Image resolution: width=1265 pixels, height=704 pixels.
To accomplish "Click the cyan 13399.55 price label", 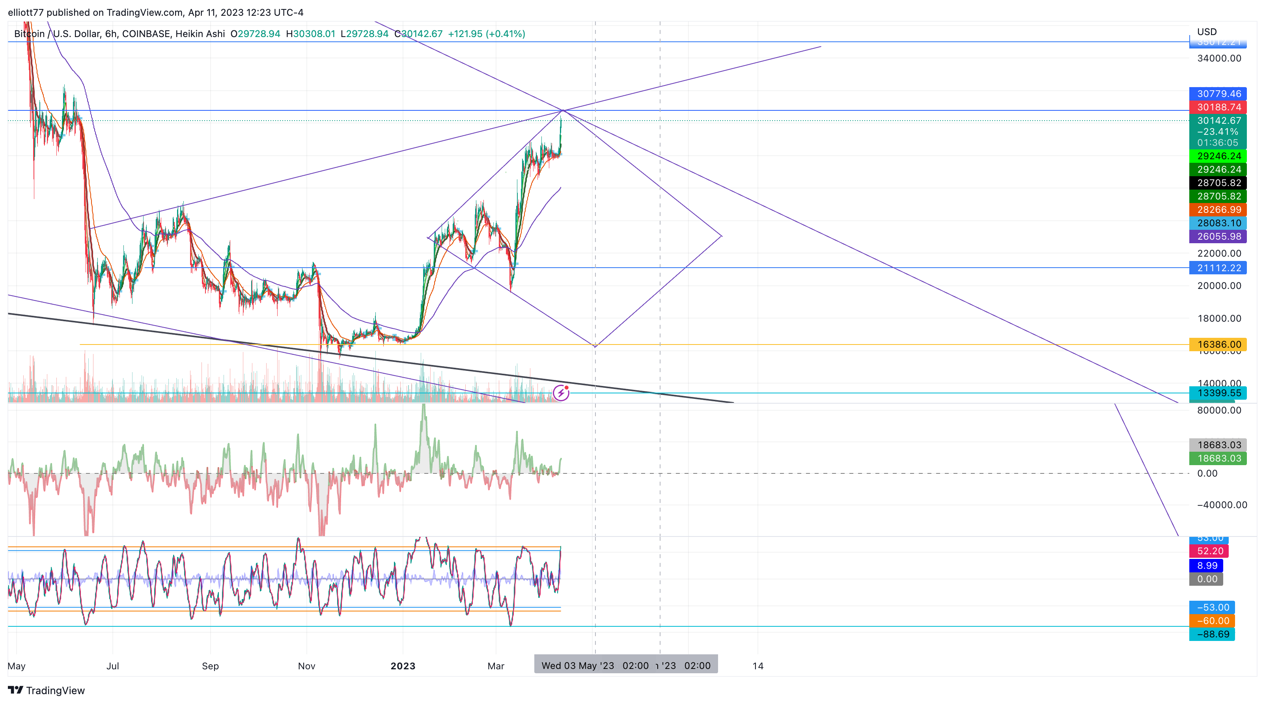I will pyautogui.click(x=1218, y=393).
